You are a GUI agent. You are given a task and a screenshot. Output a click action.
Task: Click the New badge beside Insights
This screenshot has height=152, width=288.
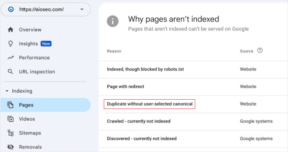click(x=46, y=43)
